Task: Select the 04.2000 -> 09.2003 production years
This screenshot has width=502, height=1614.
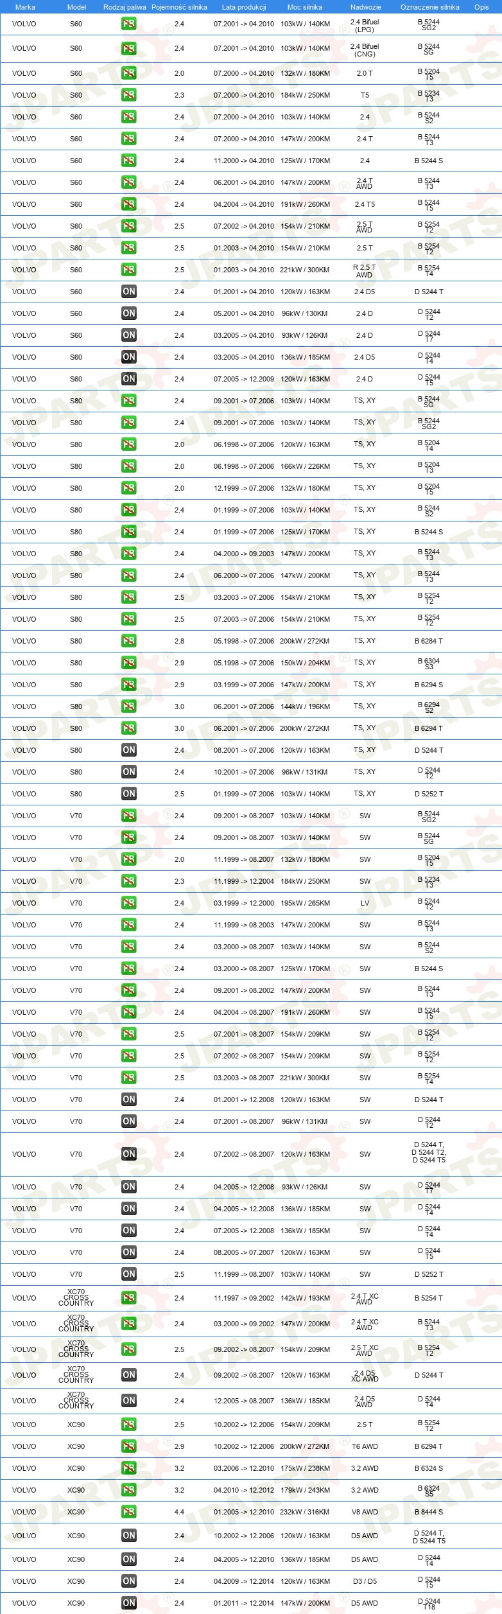Action: (x=244, y=554)
